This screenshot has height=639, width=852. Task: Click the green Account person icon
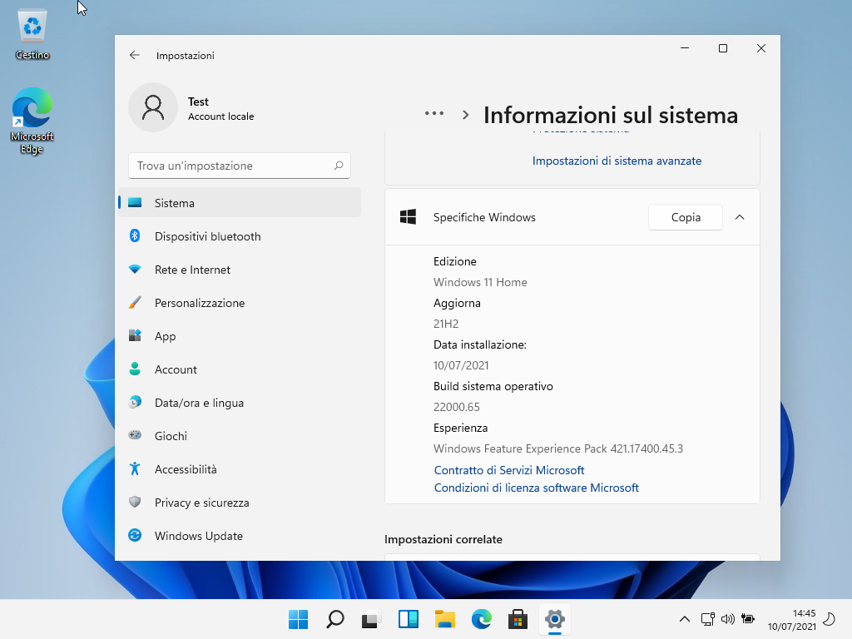[135, 369]
